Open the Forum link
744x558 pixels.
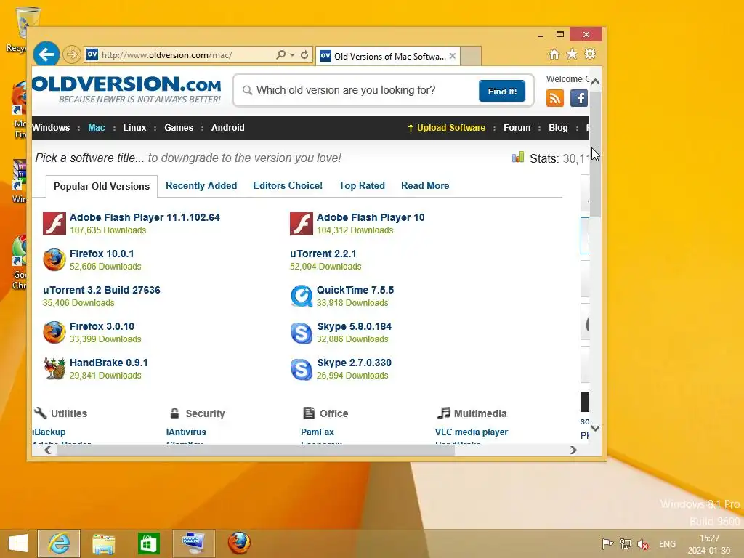coord(517,128)
